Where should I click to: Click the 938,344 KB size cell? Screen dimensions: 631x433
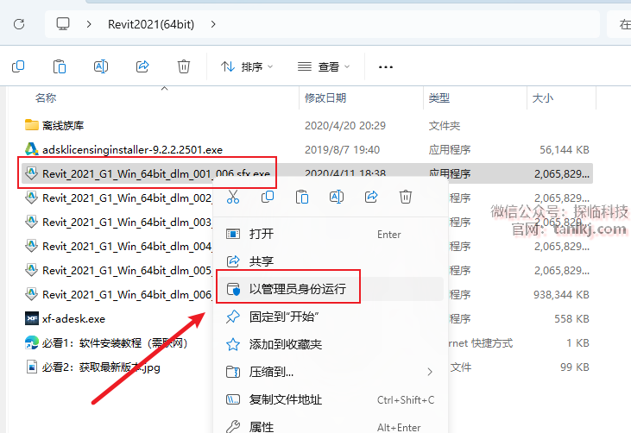click(x=561, y=295)
